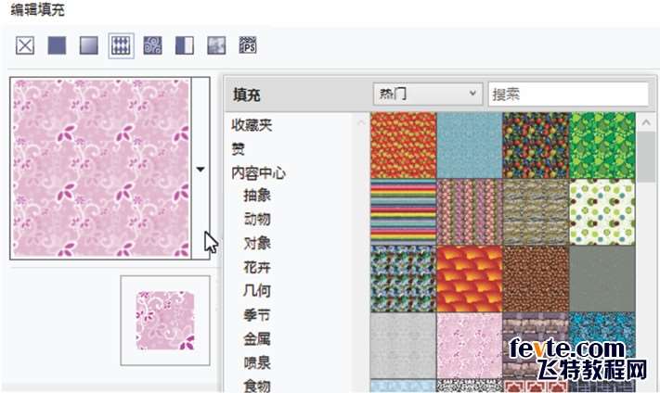Open the 热门 sorting dropdown

[428, 94]
